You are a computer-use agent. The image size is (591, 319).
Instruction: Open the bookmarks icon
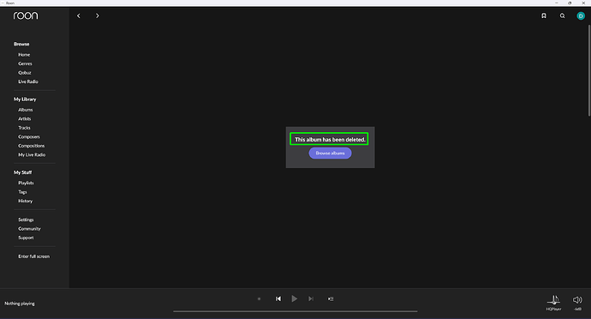(x=544, y=15)
